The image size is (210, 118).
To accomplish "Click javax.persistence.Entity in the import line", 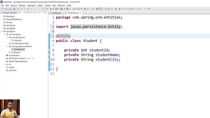I will point(95,27).
